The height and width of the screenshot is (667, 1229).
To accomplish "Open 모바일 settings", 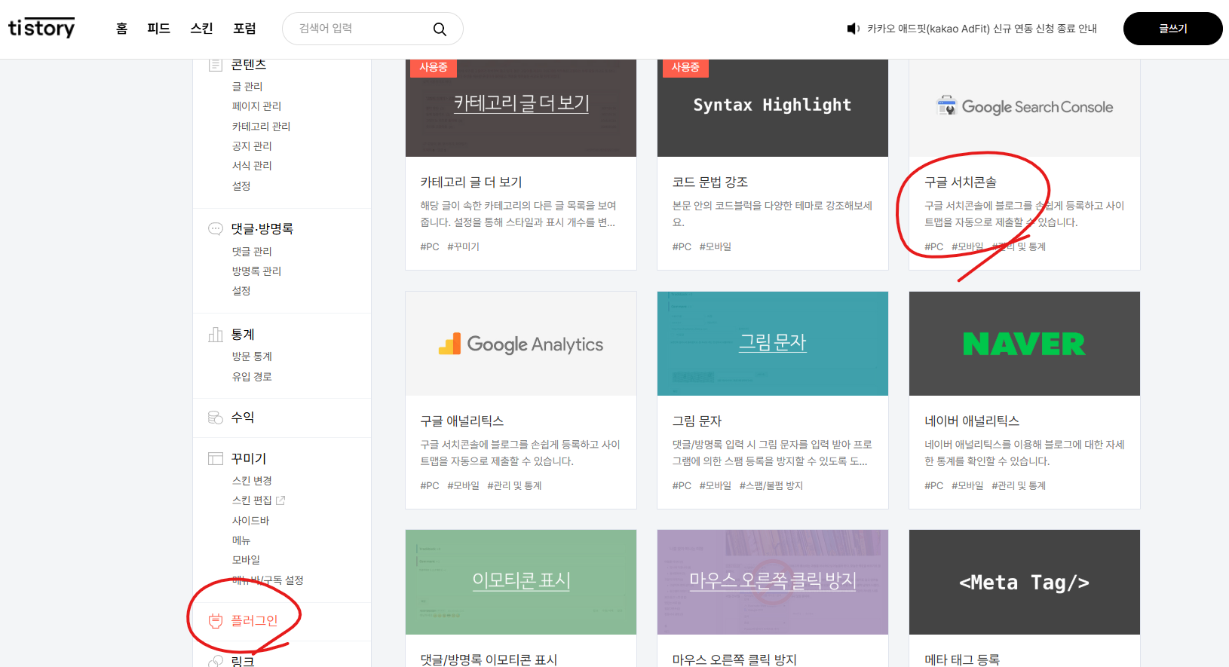I will [246, 560].
